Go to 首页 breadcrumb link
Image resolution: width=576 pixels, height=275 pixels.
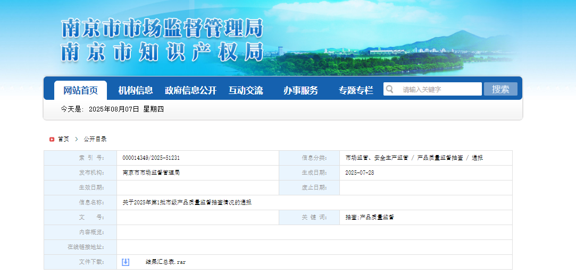pos(63,139)
